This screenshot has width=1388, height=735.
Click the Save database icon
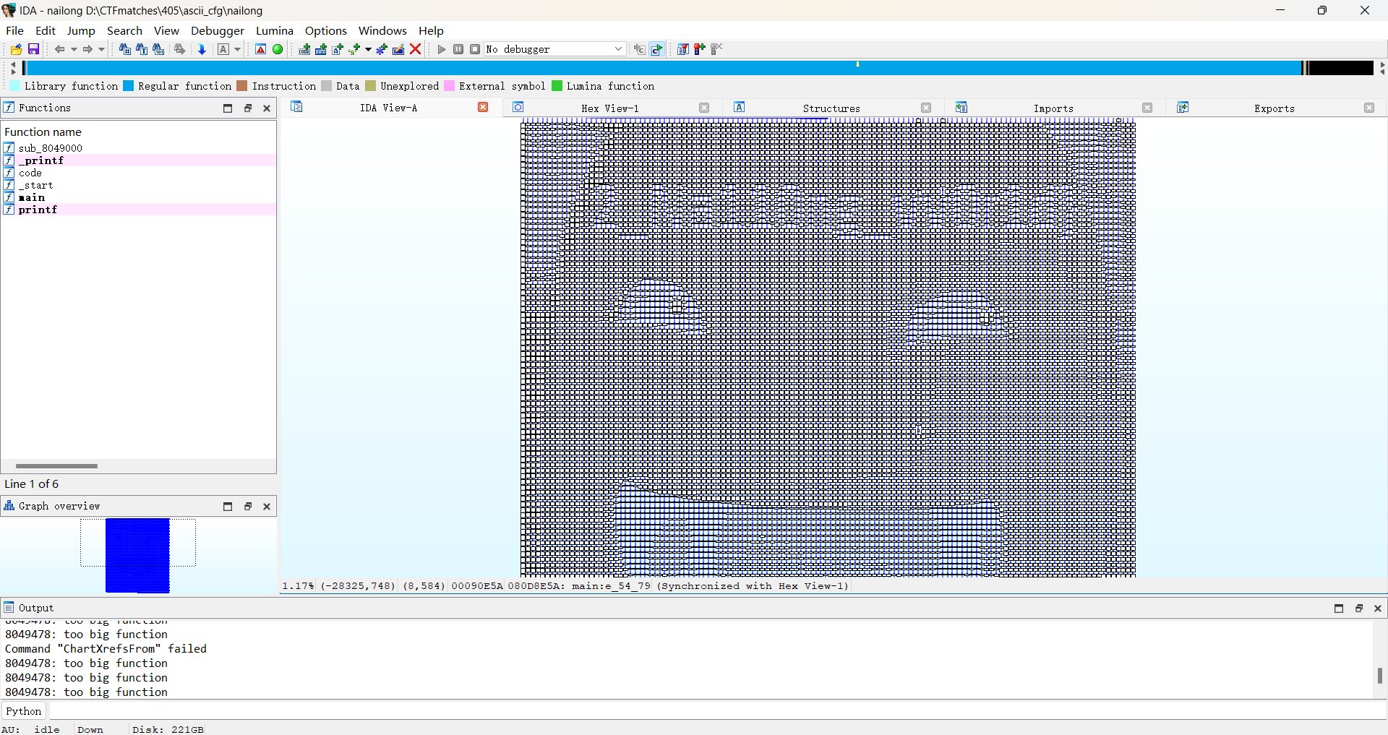click(33, 49)
